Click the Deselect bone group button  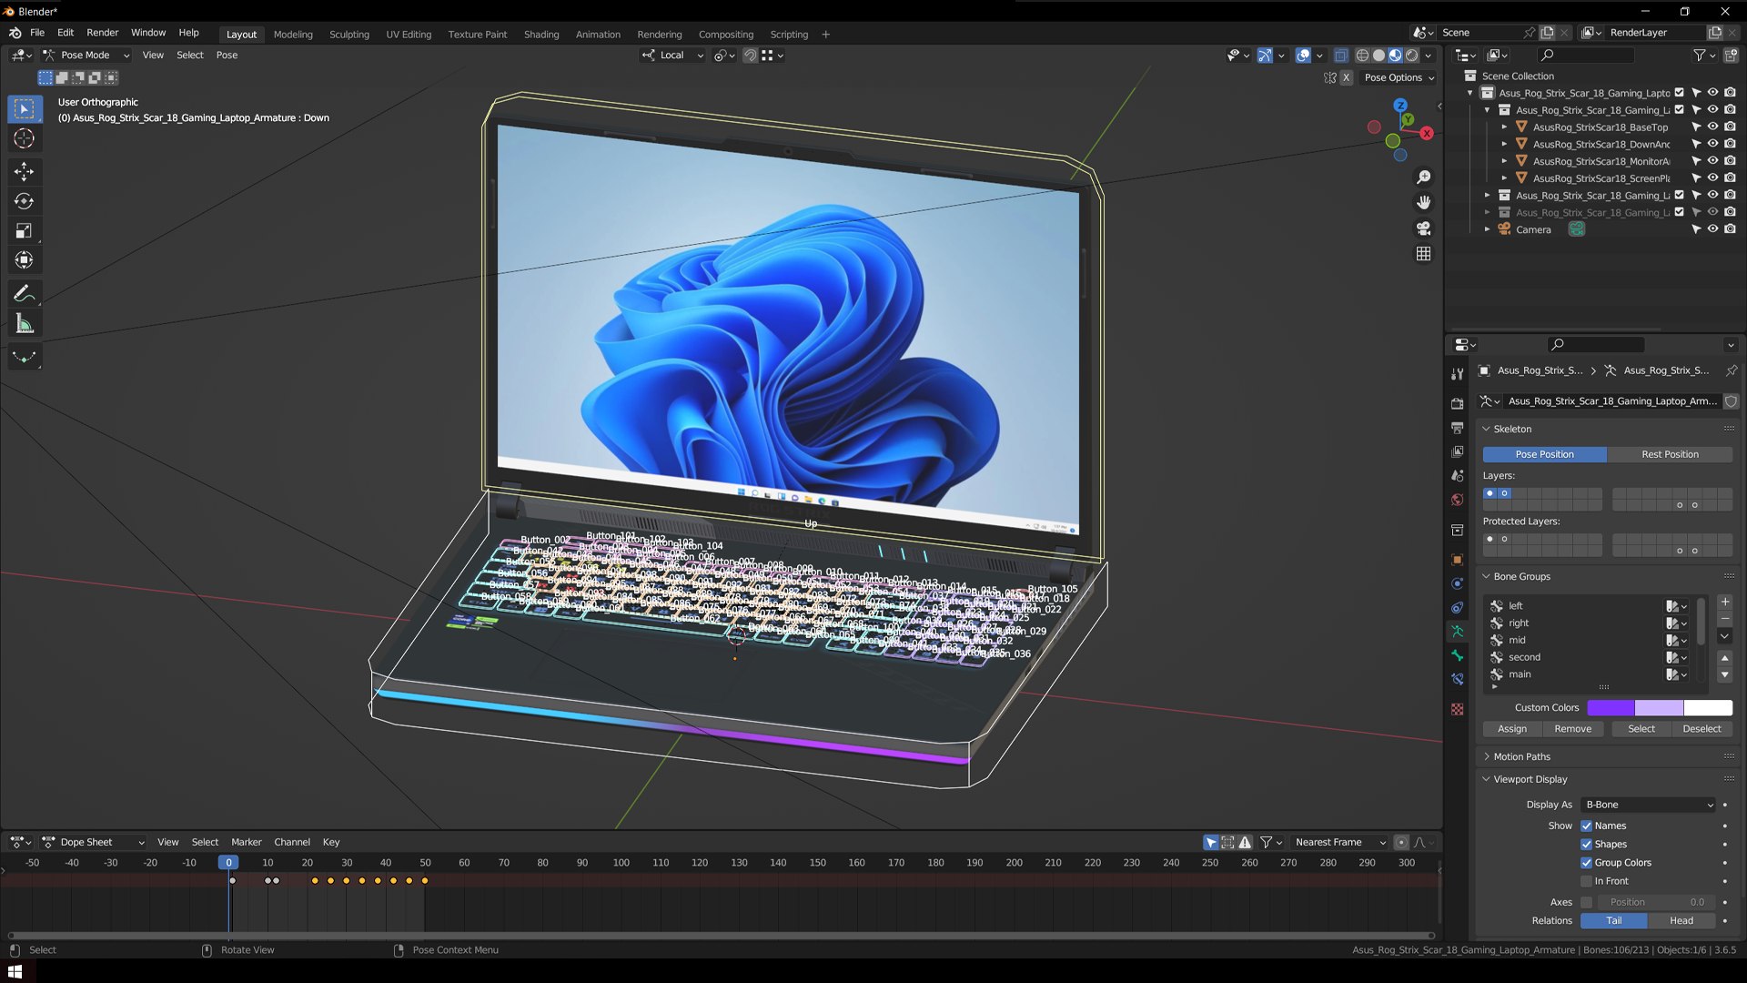(1702, 729)
